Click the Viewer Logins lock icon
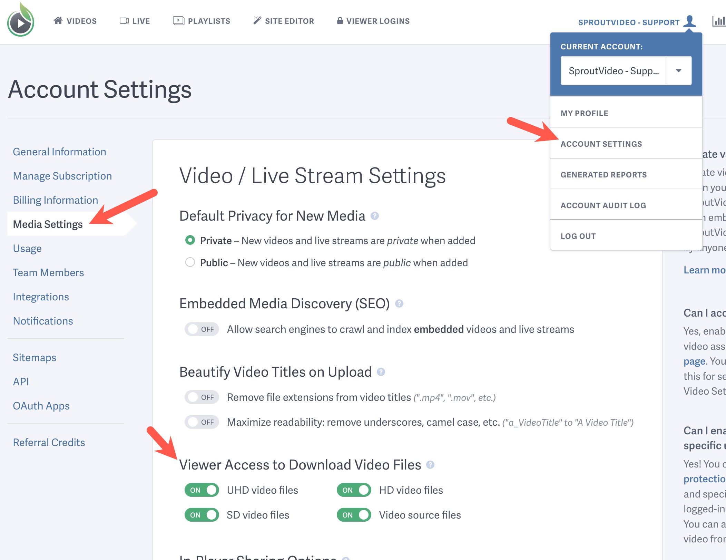 tap(340, 20)
